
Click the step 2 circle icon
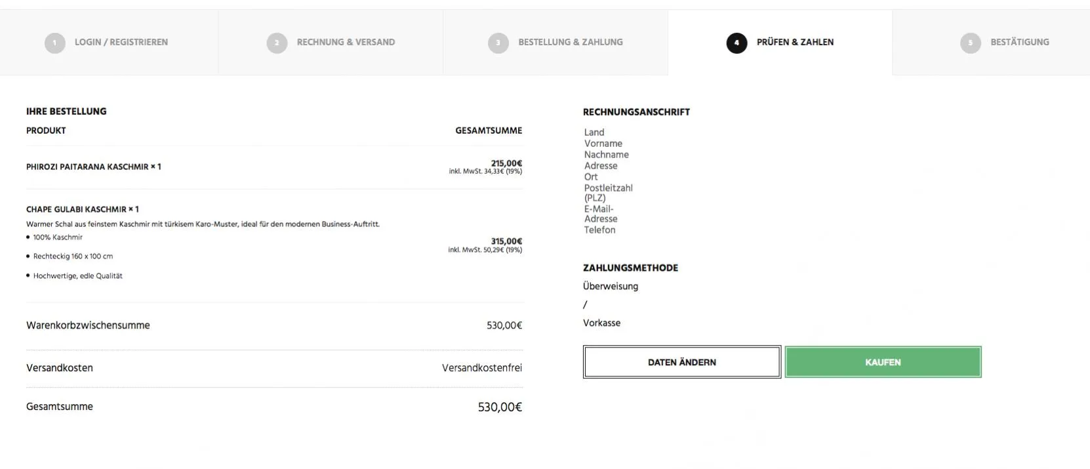tap(277, 43)
